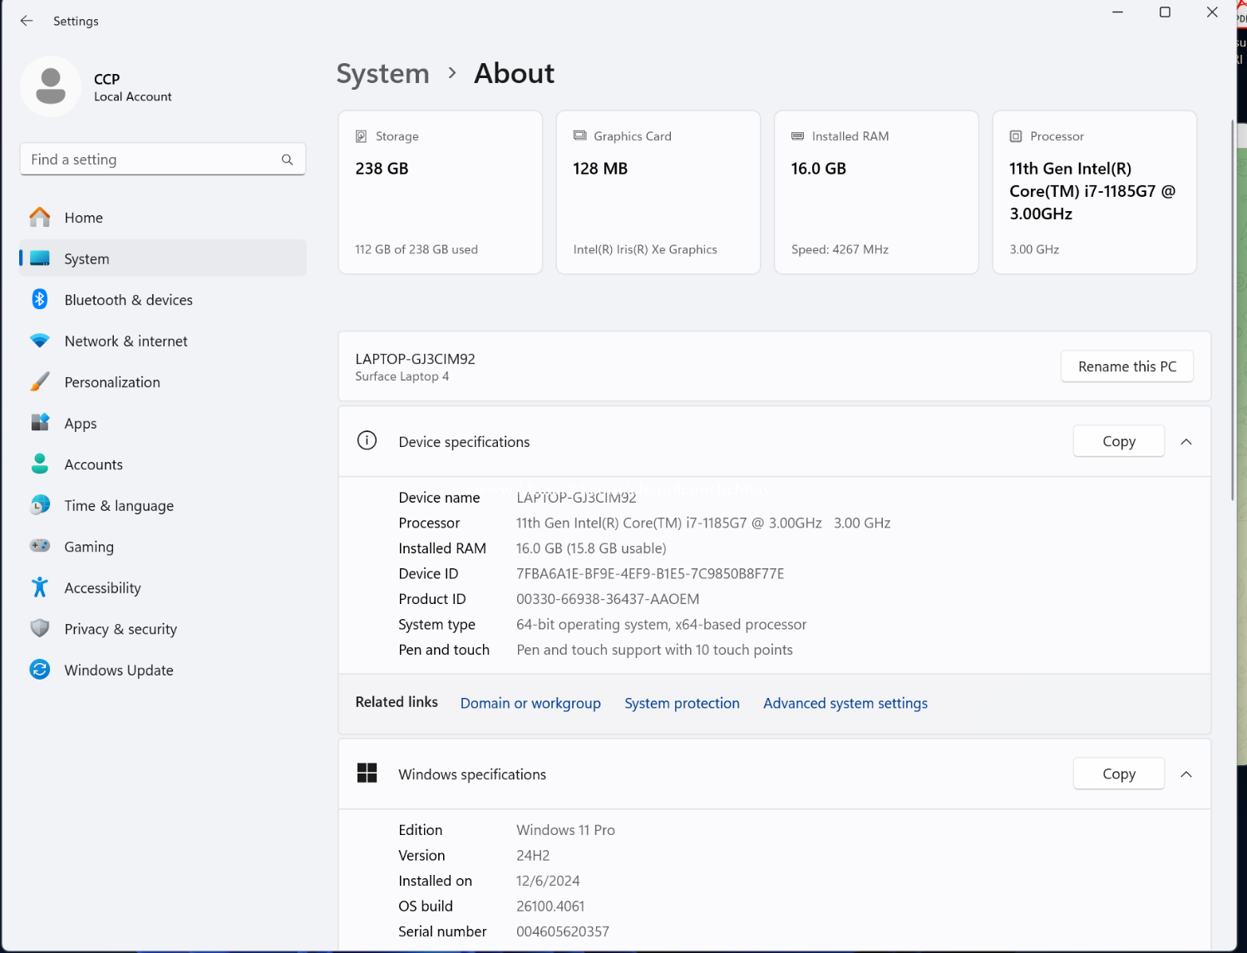The image size is (1247, 953).
Task: Click the Version value 24H2
Action: coord(533,855)
